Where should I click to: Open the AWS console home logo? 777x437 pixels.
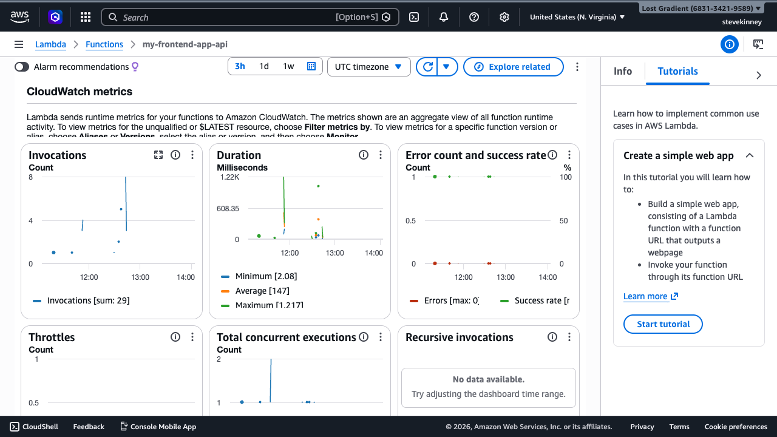20,17
